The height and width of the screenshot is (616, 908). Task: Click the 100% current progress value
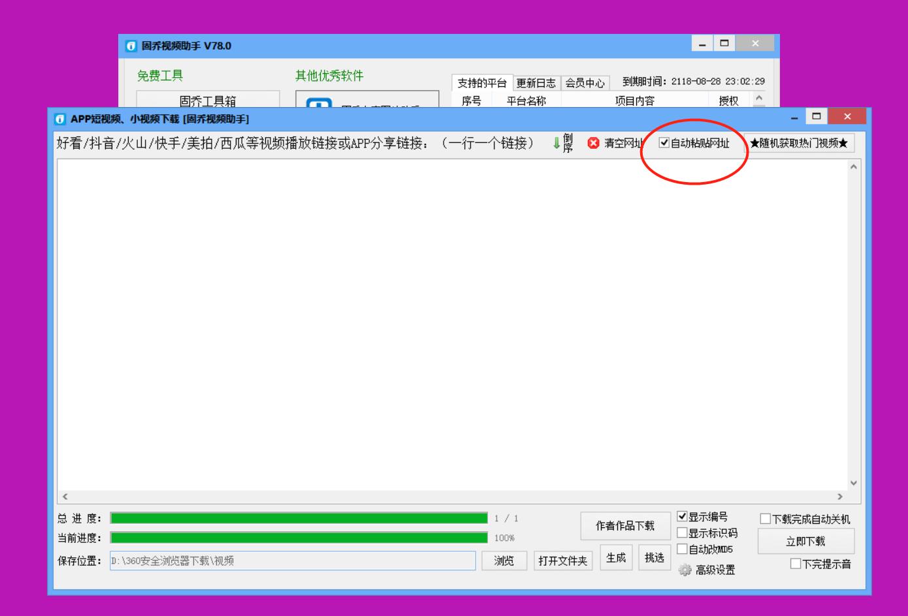pos(504,538)
